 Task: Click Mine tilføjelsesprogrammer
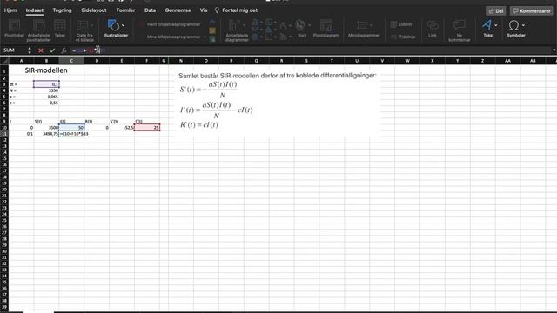tap(173, 37)
